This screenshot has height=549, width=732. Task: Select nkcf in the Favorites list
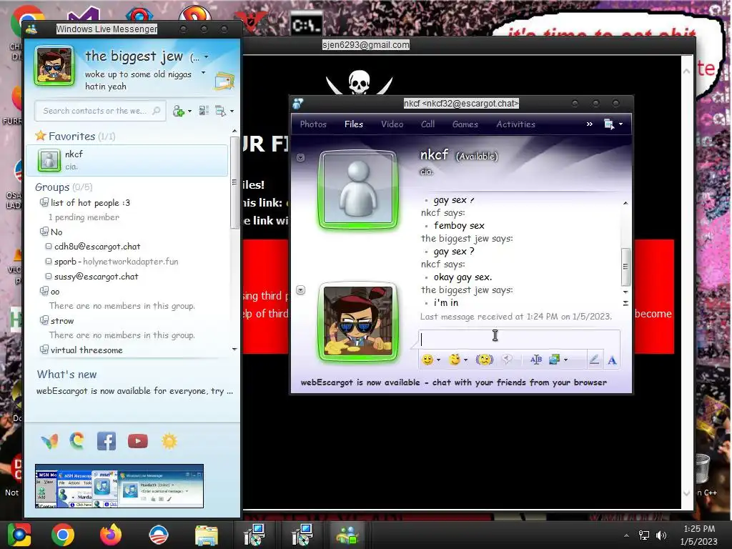click(127, 160)
